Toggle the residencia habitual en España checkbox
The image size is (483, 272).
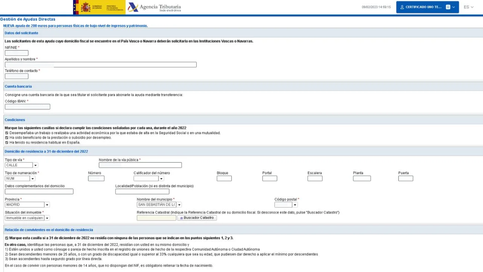coord(7,143)
